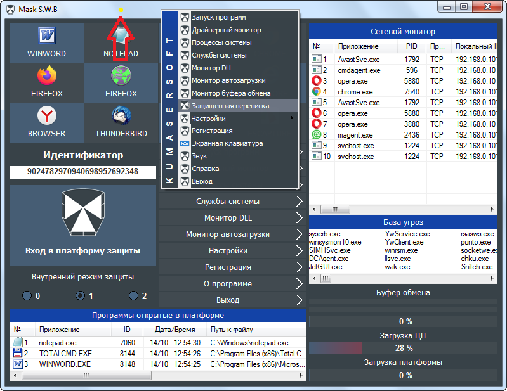This screenshot has height=391, width=507.
Task: Click the chevron next to Выход button
Action: 300,300
